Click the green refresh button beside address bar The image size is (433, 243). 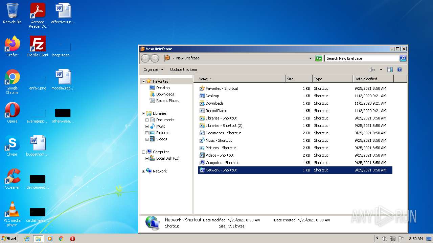point(319,58)
